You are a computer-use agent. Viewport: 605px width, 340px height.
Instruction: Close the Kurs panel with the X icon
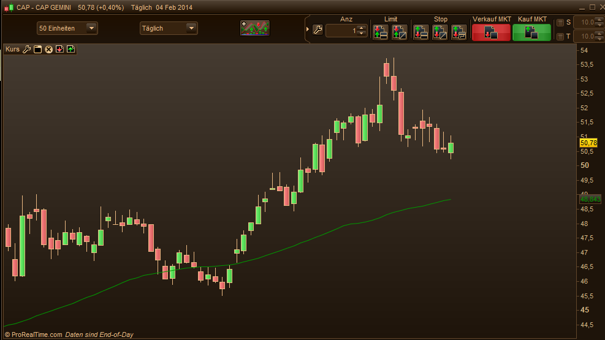[48, 50]
